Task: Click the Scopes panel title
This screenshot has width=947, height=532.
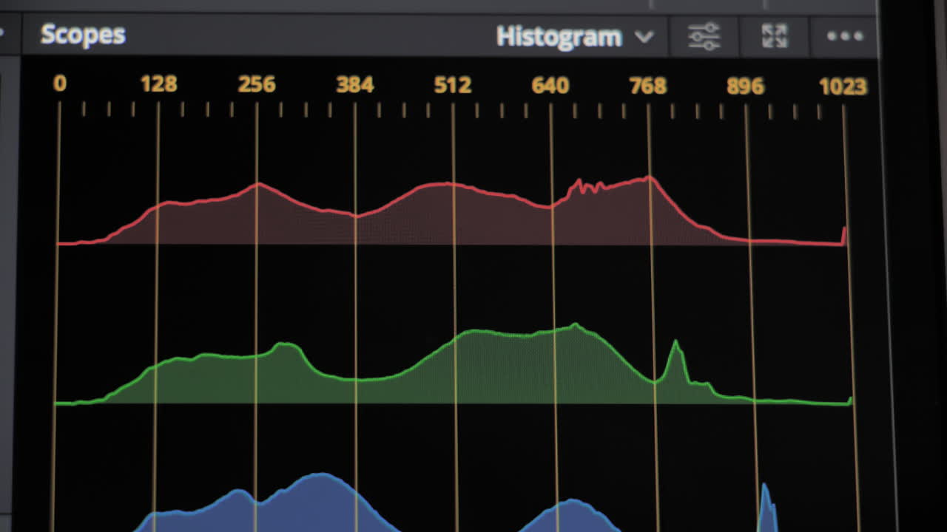Action: pos(83,35)
